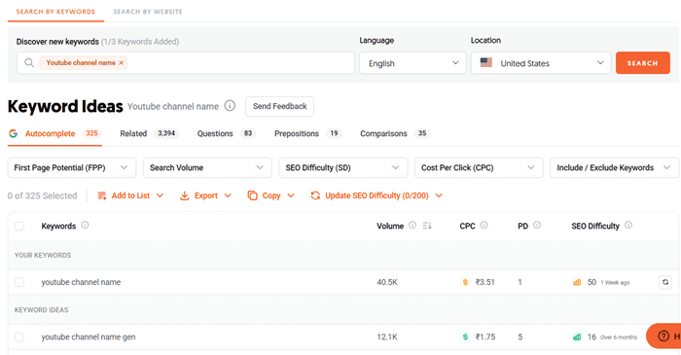This screenshot has height=355, width=681.
Task: Open info icon beside Keyword Ideas title
Action: pyautogui.click(x=230, y=105)
